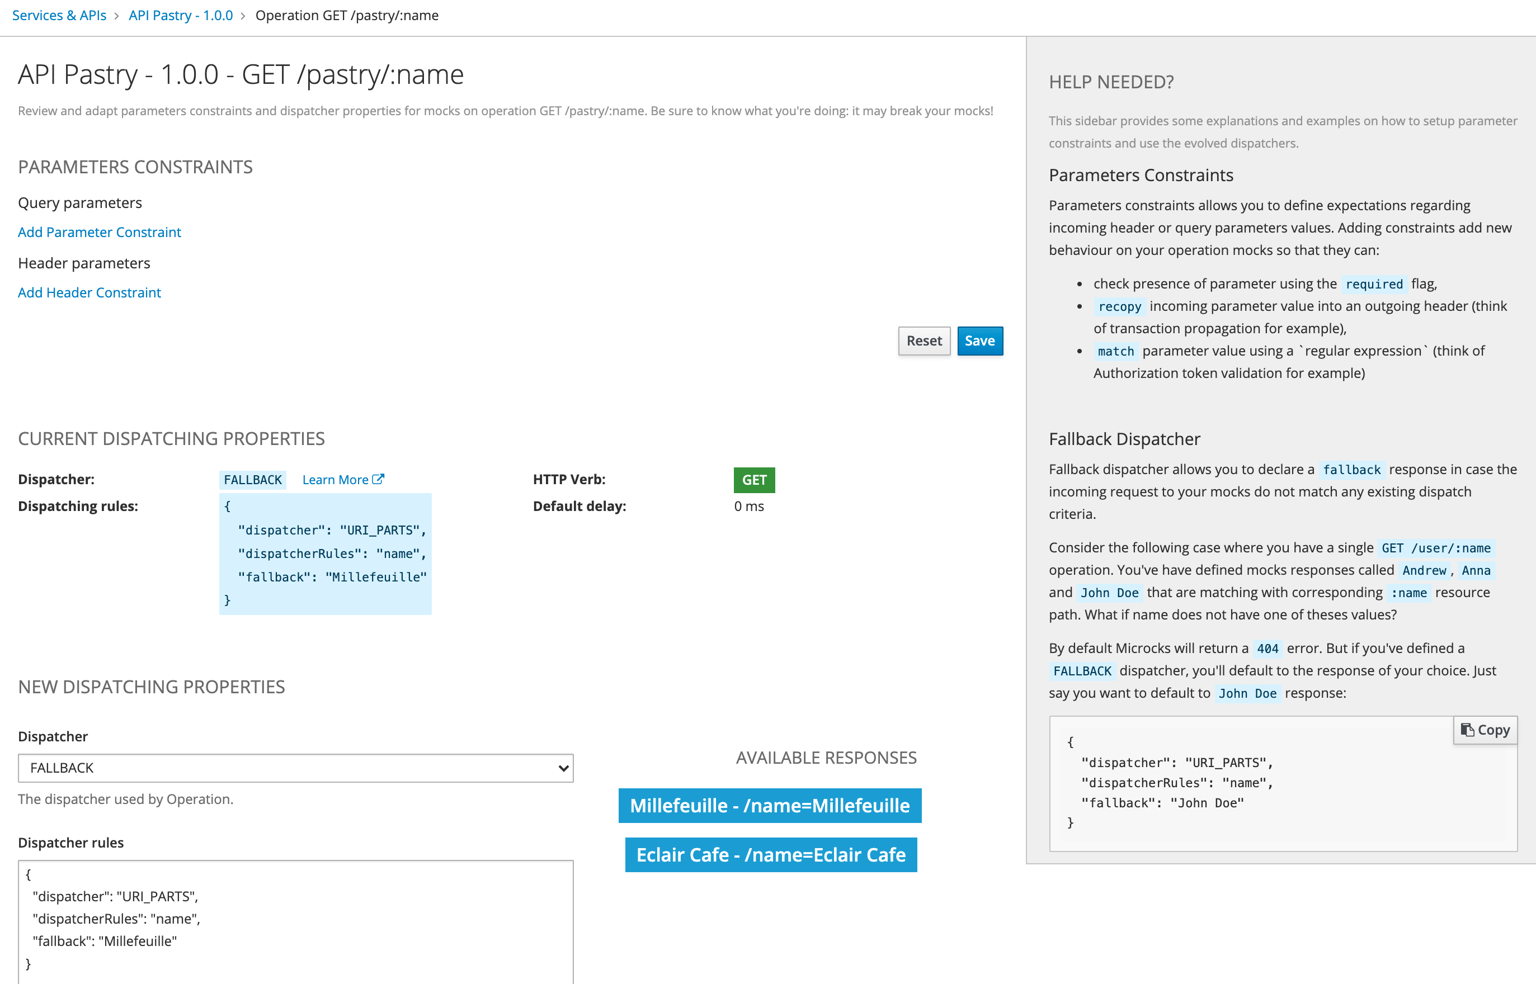Reset the dispatching properties form
This screenshot has height=984, width=1536.
click(x=924, y=340)
